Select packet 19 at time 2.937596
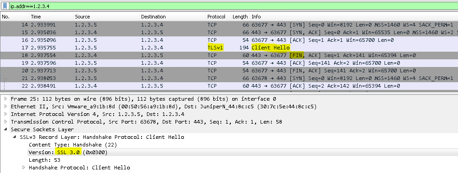Screen dimensions: 458x173 click(x=229, y=63)
